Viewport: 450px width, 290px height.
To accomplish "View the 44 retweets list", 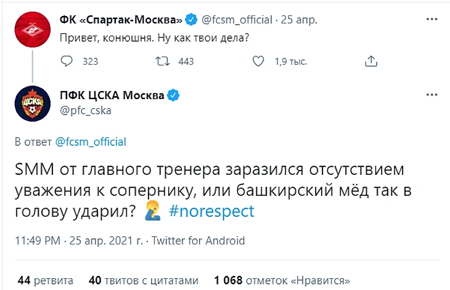I will point(45,280).
